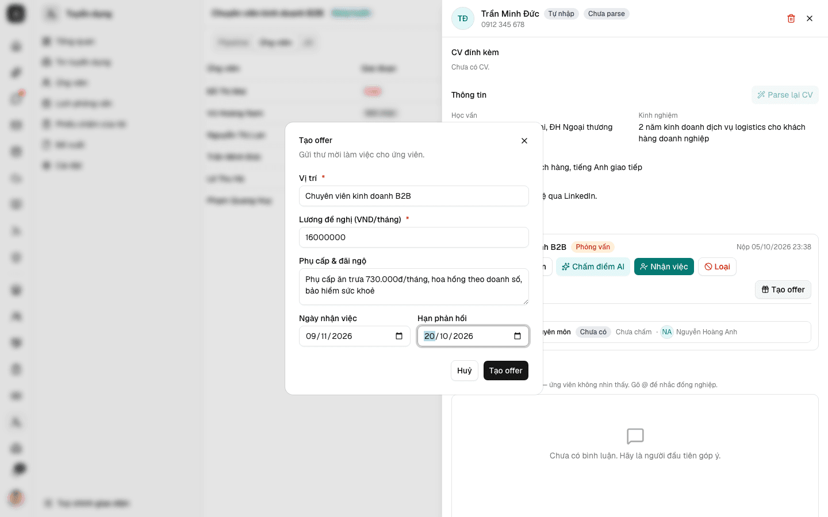
Task: Click the Kinh nghiệm description text
Action: (x=722, y=133)
